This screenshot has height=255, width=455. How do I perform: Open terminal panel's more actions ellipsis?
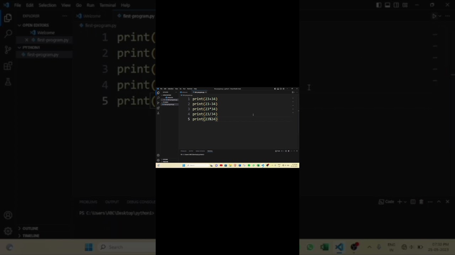click(291, 151)
